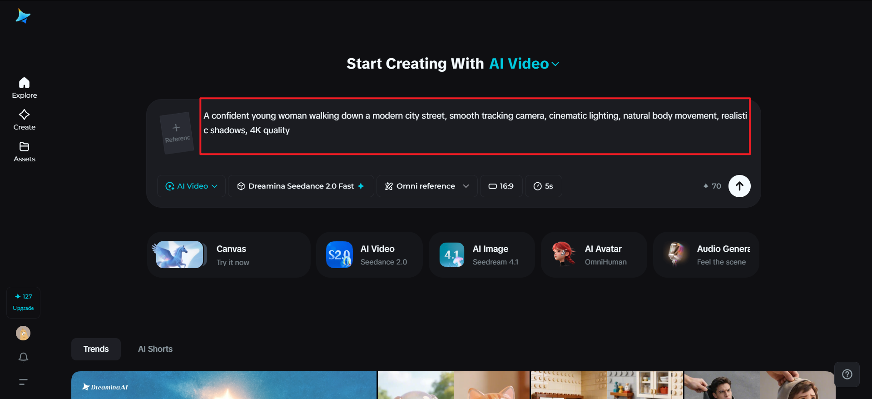Open the AI Image Seedream 4.1 card
Viewport: 872px width, 399px height.
(x=481, y=255)
